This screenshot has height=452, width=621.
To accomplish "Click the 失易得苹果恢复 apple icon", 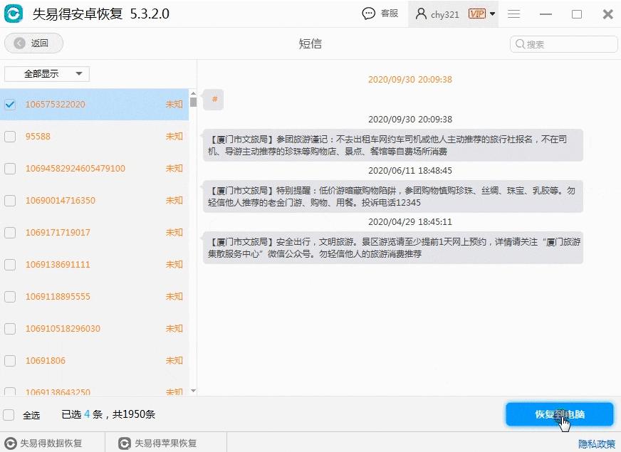I will click(x=122, y=442).
